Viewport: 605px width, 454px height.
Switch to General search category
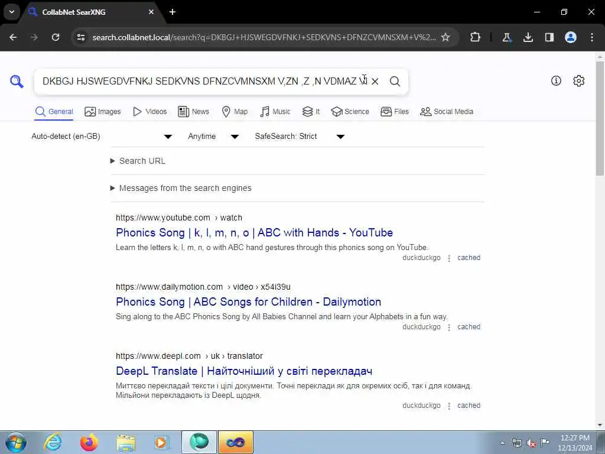54,112
